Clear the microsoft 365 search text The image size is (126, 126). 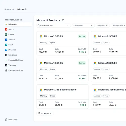pyautogui.click(x=68, y=25)
